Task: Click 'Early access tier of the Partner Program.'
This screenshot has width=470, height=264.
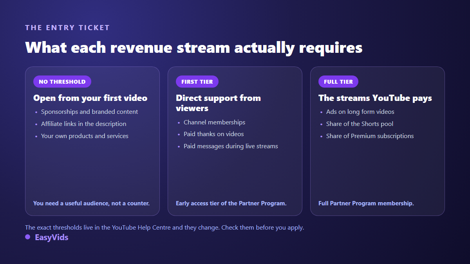Action: pos(231,203)
